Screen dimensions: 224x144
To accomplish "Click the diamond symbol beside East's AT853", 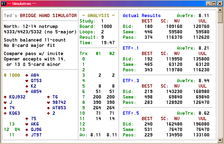I will click(48, 108).
